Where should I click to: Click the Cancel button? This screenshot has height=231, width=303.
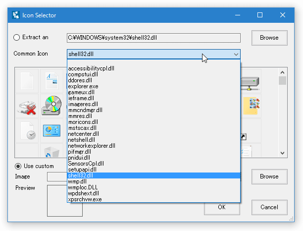pos(269,207)
